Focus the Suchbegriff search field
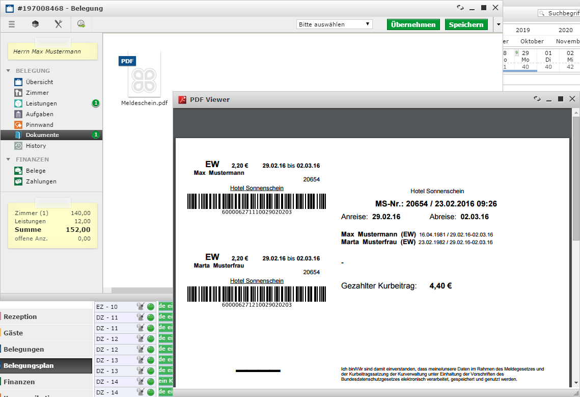580x397 pixels. click(x=559, y=13)
